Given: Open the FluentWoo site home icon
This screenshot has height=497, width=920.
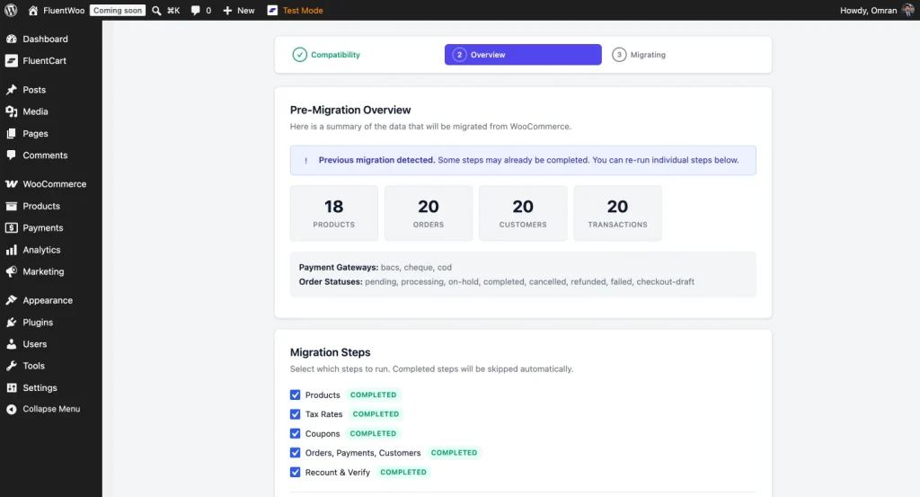Looking at the screenshot, I should 33,10.
